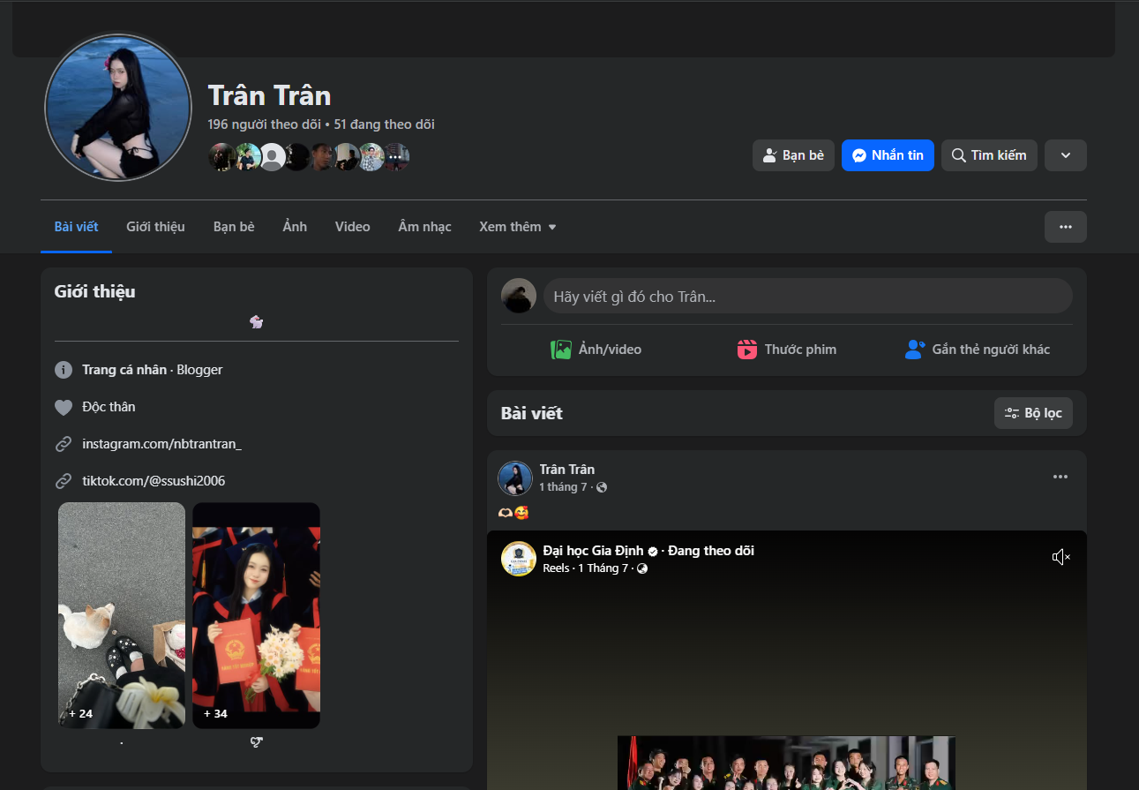Screen dimensions: 1139x790
Task: Click the link icon beside the Instagram URL
Action: [64, 444]
